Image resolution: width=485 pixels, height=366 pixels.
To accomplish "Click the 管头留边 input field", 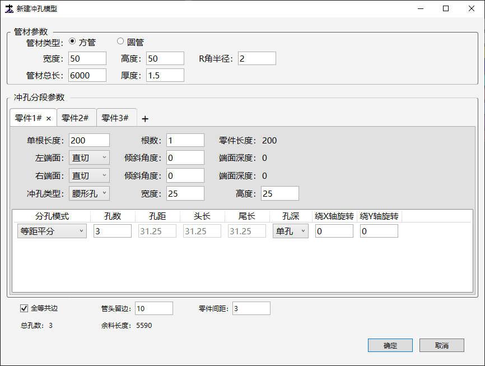I will coord(153,308).
